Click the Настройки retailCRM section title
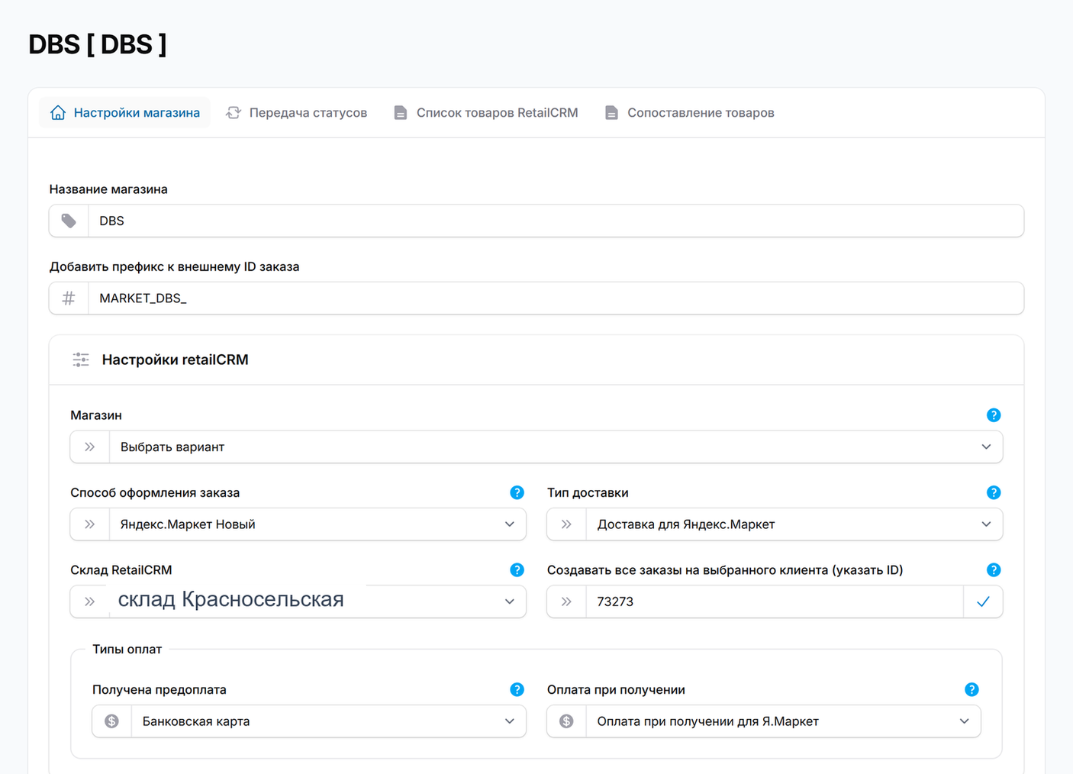Image resolution: width=1073 pixels, height=774 pixels. (x=176, y=360)
